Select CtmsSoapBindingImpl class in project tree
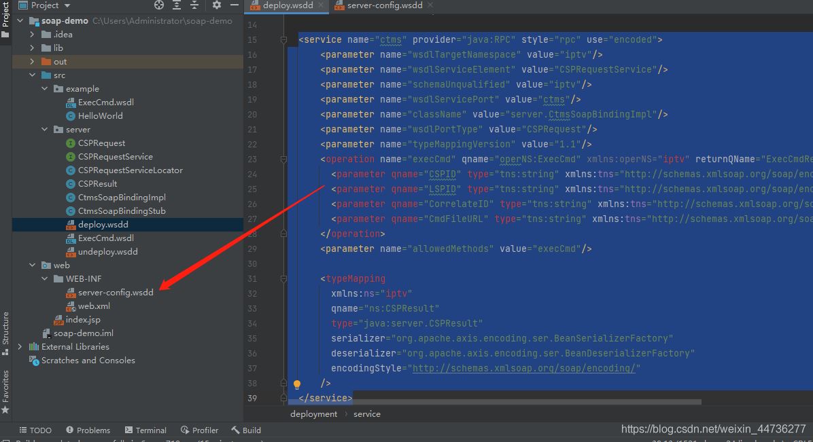The image size is (813, 442). 122,198
